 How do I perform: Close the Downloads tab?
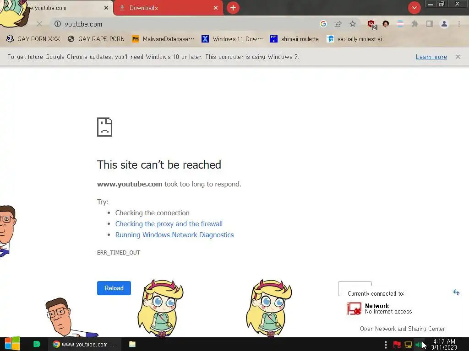pos(216,8)
